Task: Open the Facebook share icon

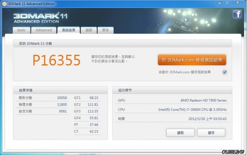Action: tap(237, 14)
